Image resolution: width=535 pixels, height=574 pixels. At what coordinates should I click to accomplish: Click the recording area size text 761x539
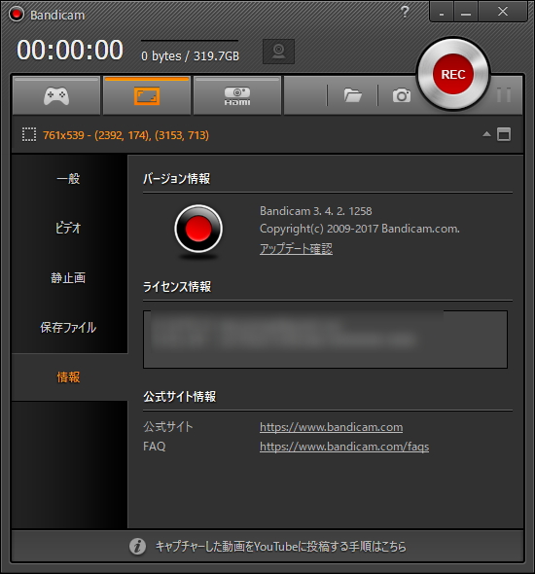pos(63,135)
